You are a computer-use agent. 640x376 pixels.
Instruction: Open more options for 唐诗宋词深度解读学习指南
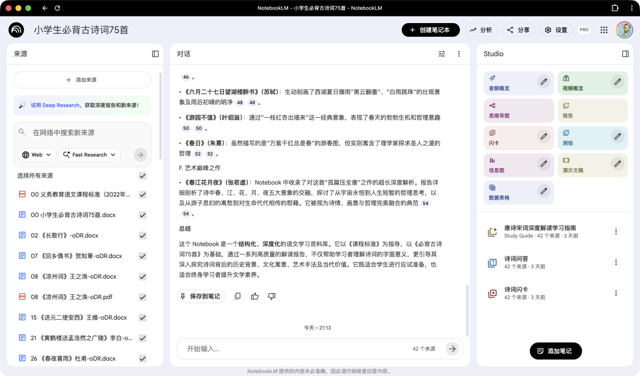tap(616, 232)
